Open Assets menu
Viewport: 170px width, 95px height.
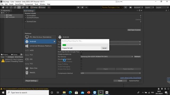[11, 4]
